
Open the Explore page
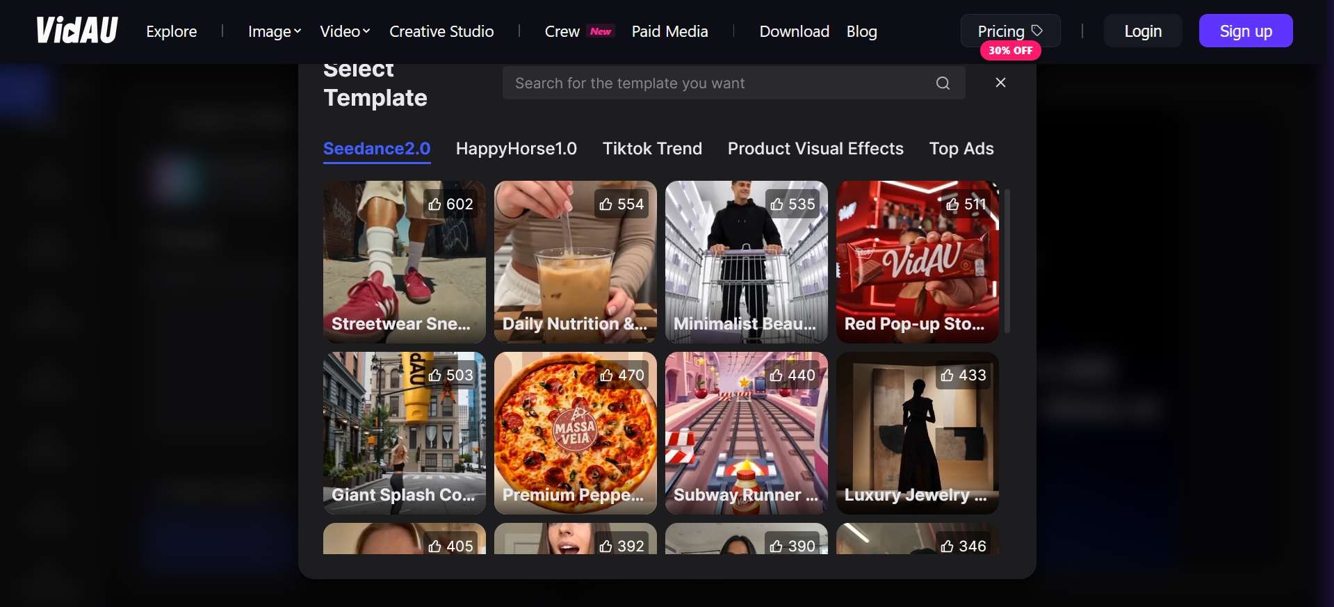click(x=172, y=31)
